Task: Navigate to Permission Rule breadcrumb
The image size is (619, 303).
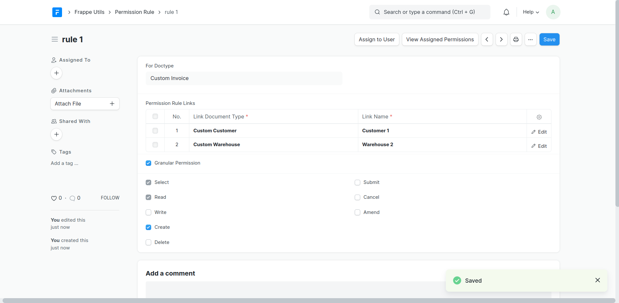Action: point(134,12)
